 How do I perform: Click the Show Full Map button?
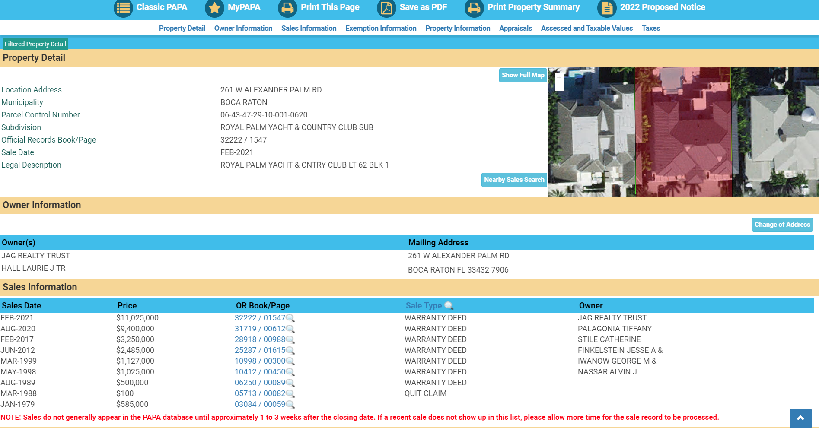[x=523, y=75]
